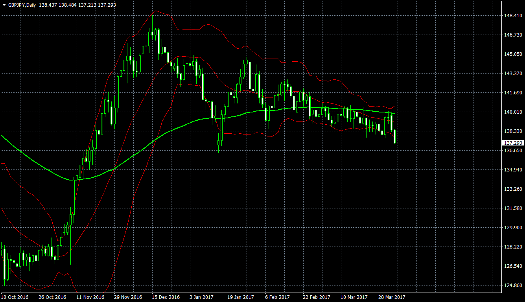Click the 10 Mar 2017 date label
Image resolution: width=525 pixels, height=302 pixels.
click(x=354, y=297)
